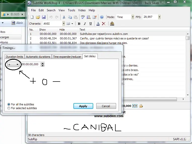Image resolution: width=192 pixels, height=144 pixels.
Task: Open the File menu
Action: point(33,10)
